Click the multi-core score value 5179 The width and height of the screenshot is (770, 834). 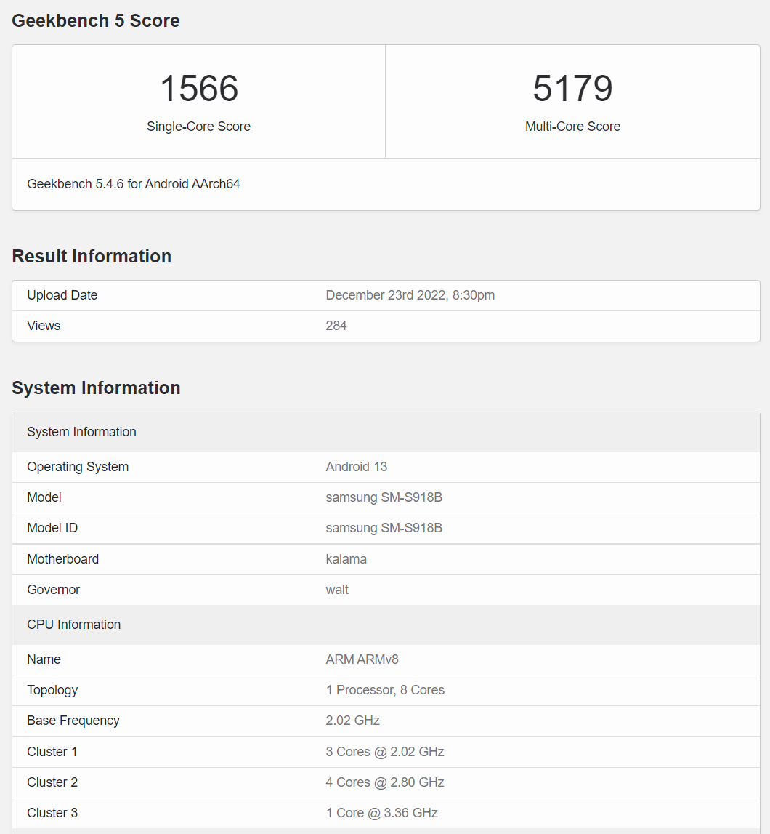point(572,89)
